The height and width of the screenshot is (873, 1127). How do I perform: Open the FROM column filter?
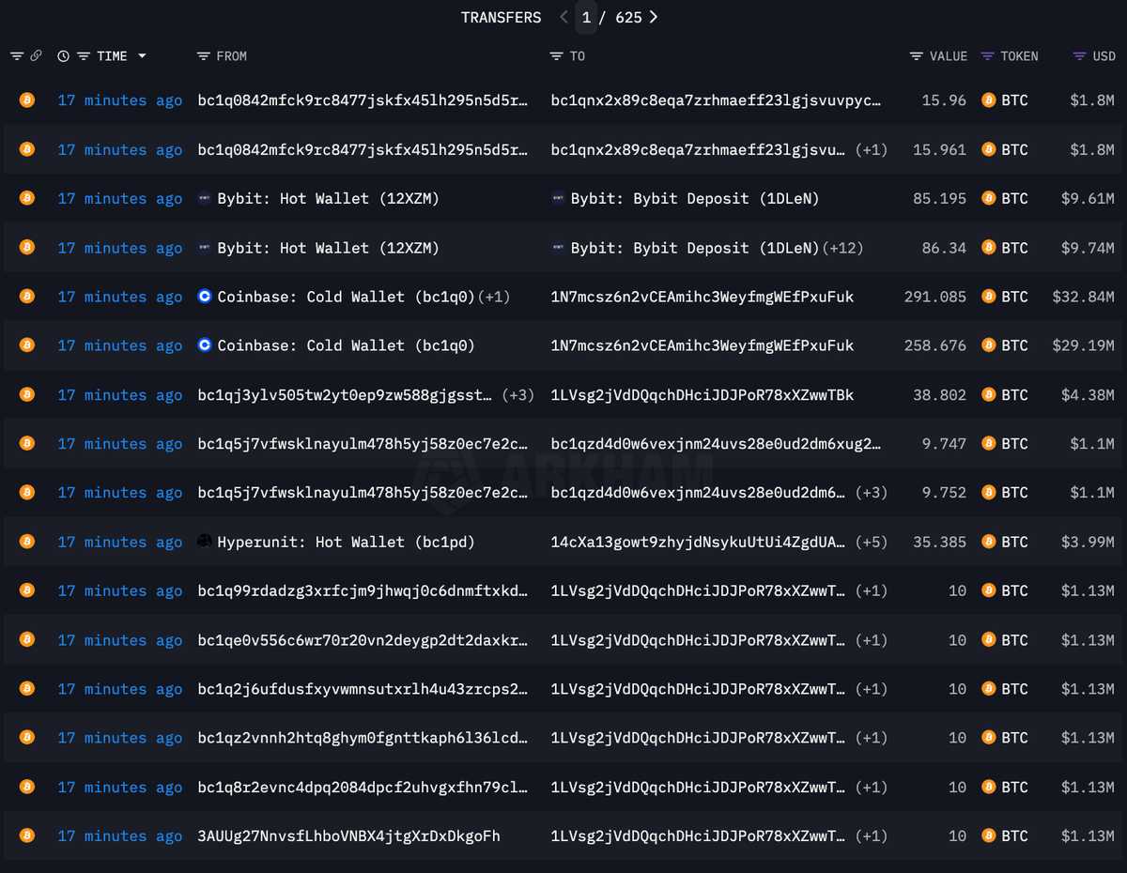(203, 56)
